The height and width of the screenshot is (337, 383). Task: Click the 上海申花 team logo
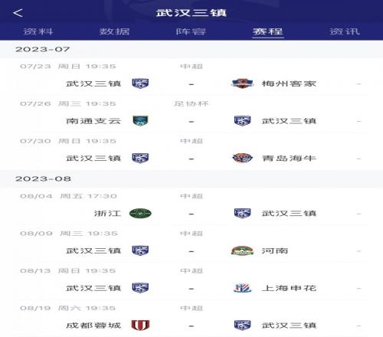242,288
